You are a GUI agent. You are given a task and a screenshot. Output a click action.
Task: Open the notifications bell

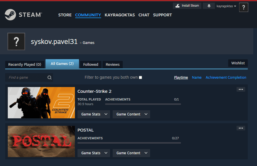(209, 6)
